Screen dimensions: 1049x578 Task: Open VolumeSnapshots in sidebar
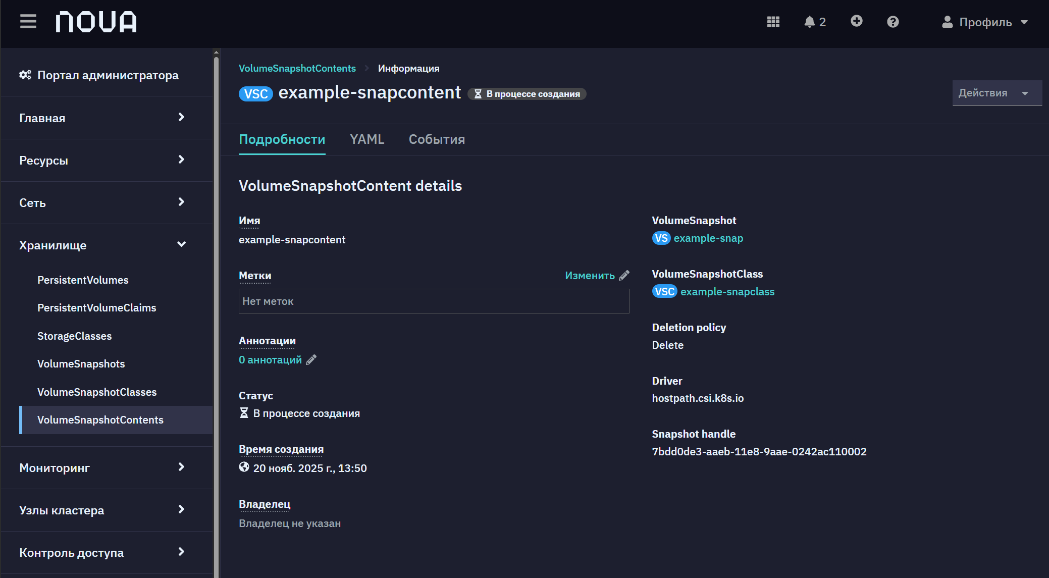81,363
